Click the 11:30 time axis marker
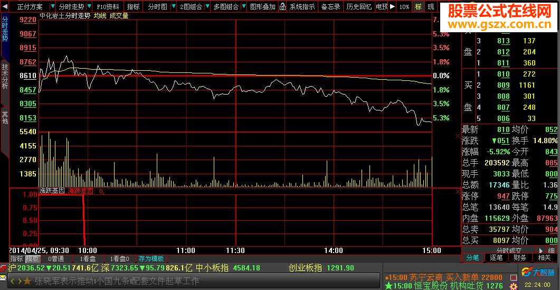The height and width of the screenshot is (290, 560). [236, 250]
